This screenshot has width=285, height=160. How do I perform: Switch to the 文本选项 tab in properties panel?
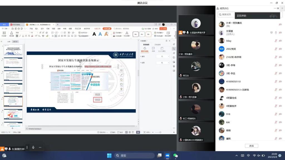(157, 44)
